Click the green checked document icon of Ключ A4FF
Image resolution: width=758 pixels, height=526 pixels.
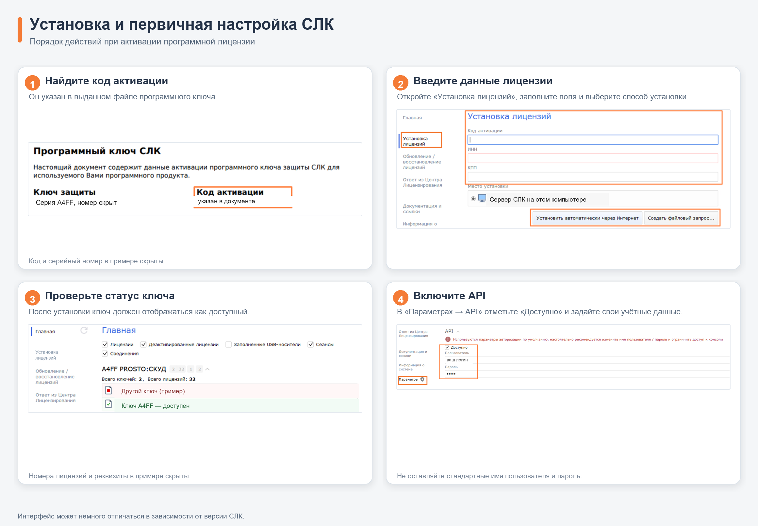pyautogui.click(x=108, y=404)
